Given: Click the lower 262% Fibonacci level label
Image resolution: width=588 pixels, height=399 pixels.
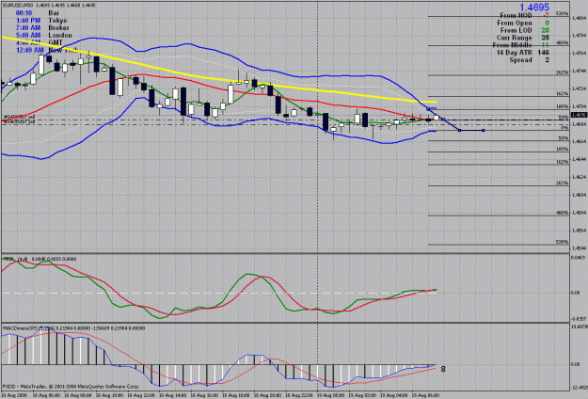Looking at the screenshot, I should click(x=562, y=183).
